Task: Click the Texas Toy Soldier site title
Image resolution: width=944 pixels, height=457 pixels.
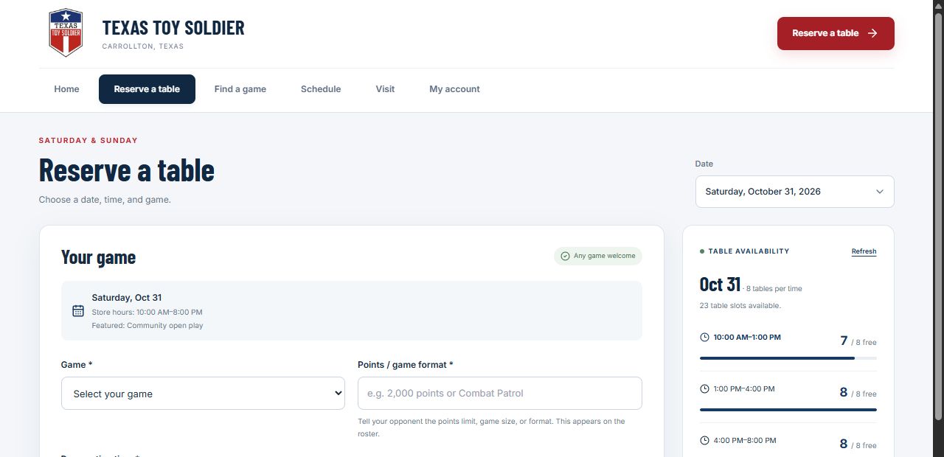Action: click(173, 28)
